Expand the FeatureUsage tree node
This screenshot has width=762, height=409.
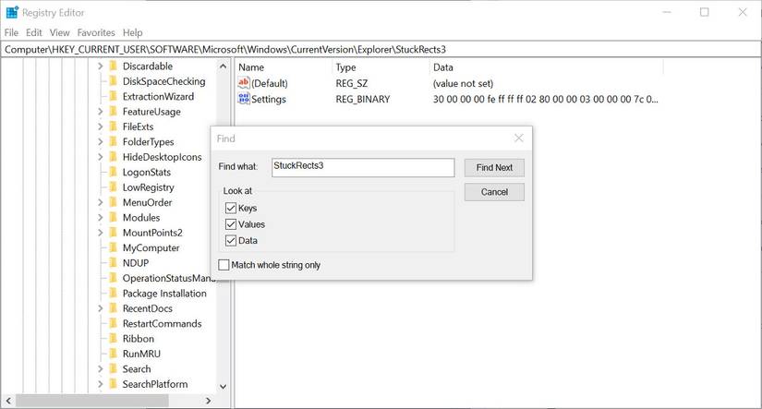click(100, 112)
